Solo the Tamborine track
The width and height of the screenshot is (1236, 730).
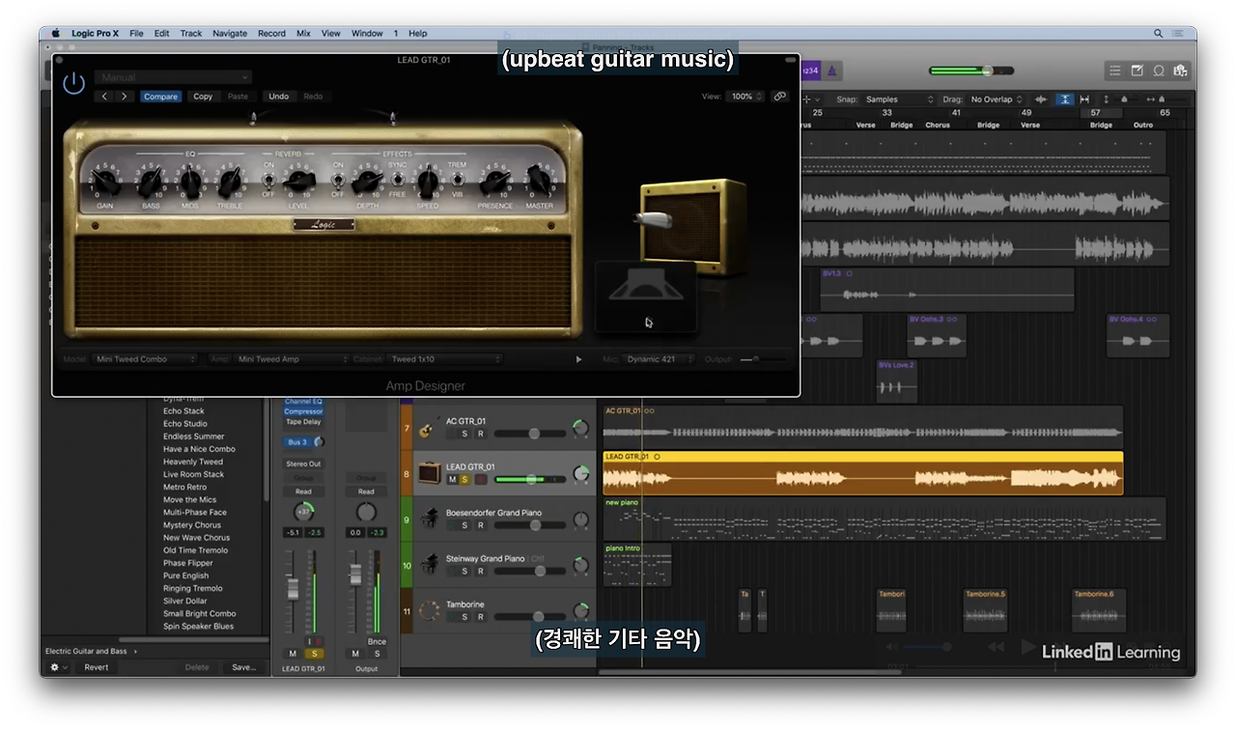click(464, 617)
